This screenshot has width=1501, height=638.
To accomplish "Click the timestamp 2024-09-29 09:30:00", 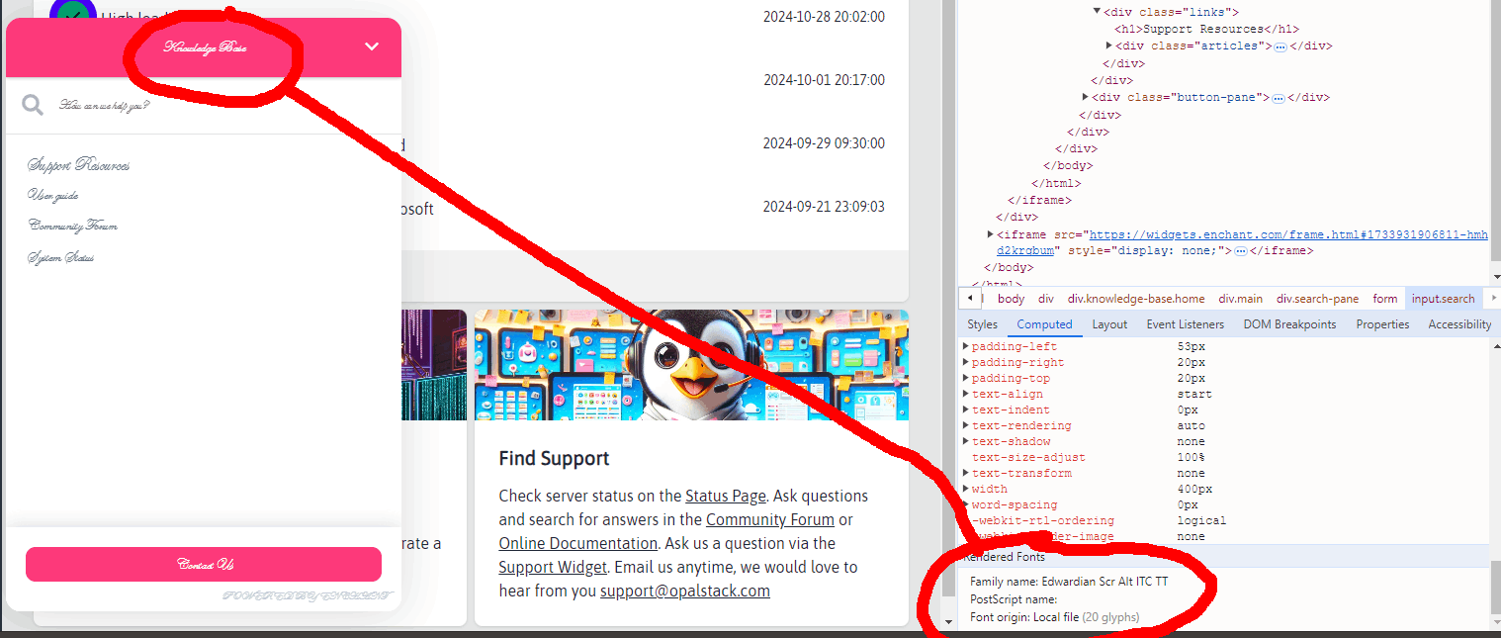I will pos(824,143).
